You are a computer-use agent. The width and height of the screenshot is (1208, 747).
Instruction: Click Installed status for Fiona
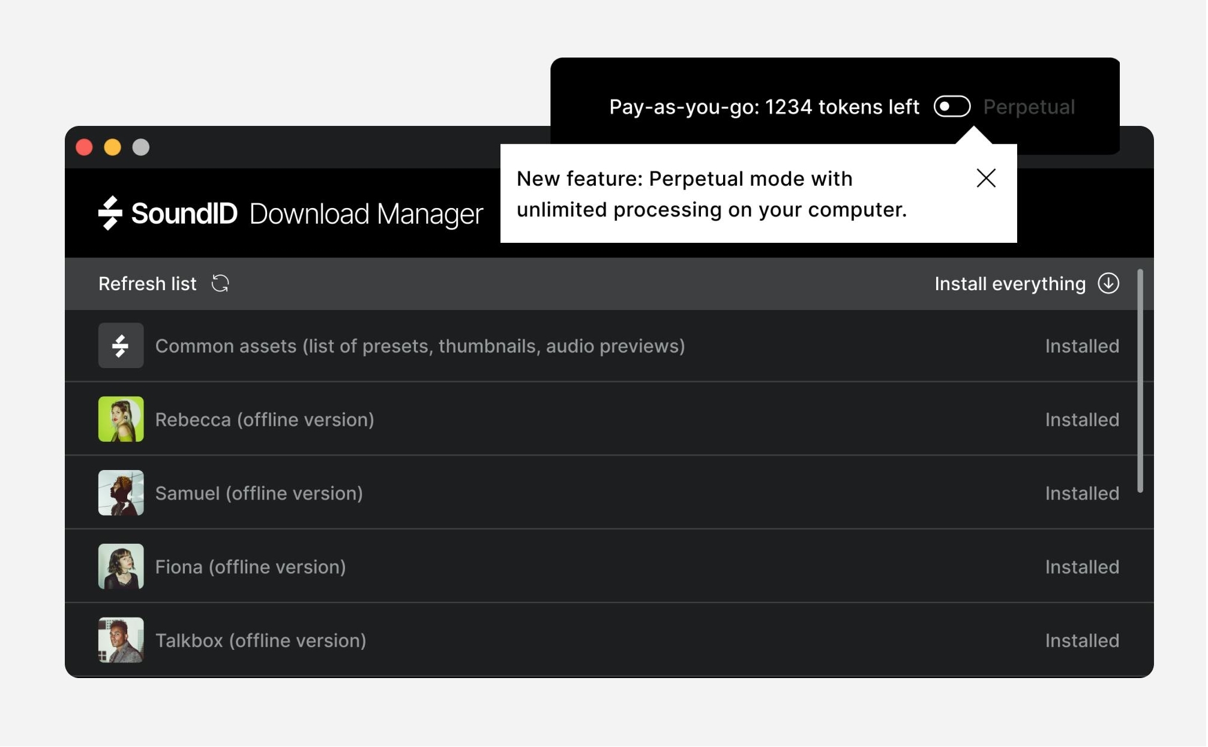[1081, 567]
